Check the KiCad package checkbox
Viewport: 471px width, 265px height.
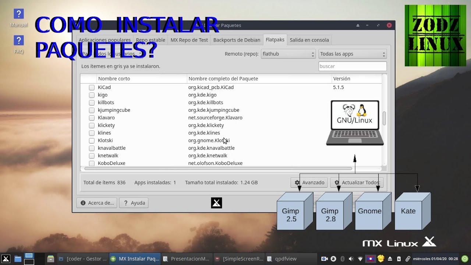[x=92, y=88]
